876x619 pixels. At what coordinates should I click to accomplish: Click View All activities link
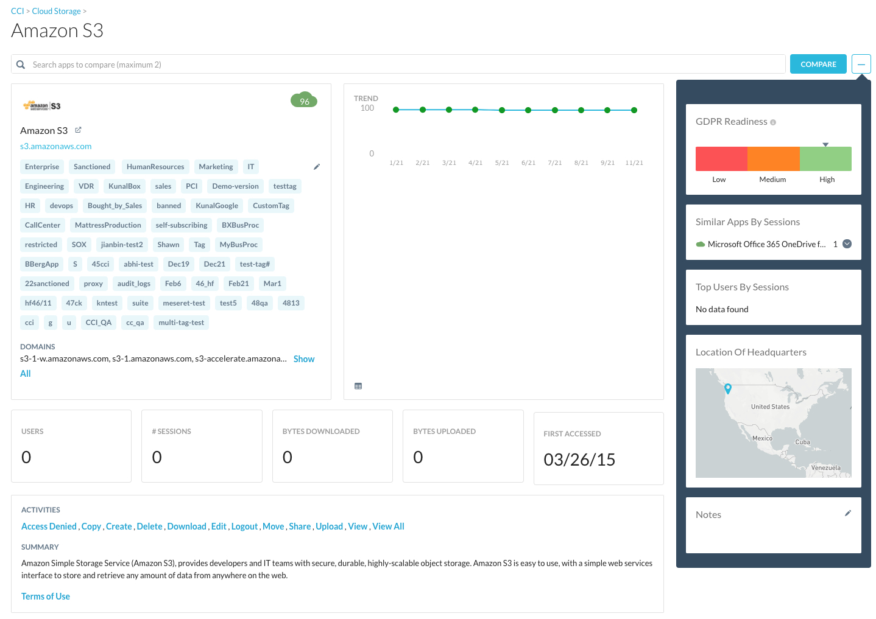pos(389,526)
